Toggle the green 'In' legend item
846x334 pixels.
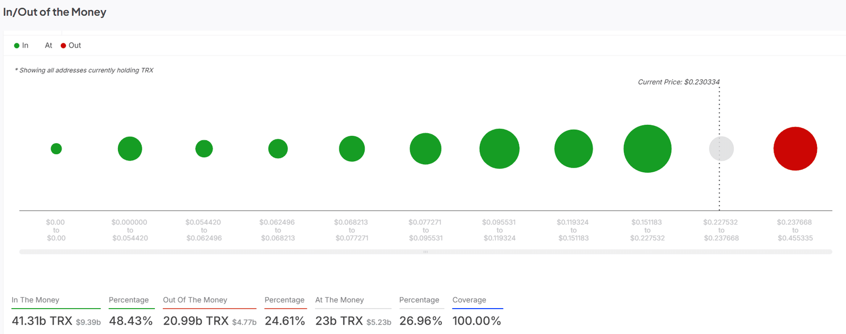(x=21, y=45)
